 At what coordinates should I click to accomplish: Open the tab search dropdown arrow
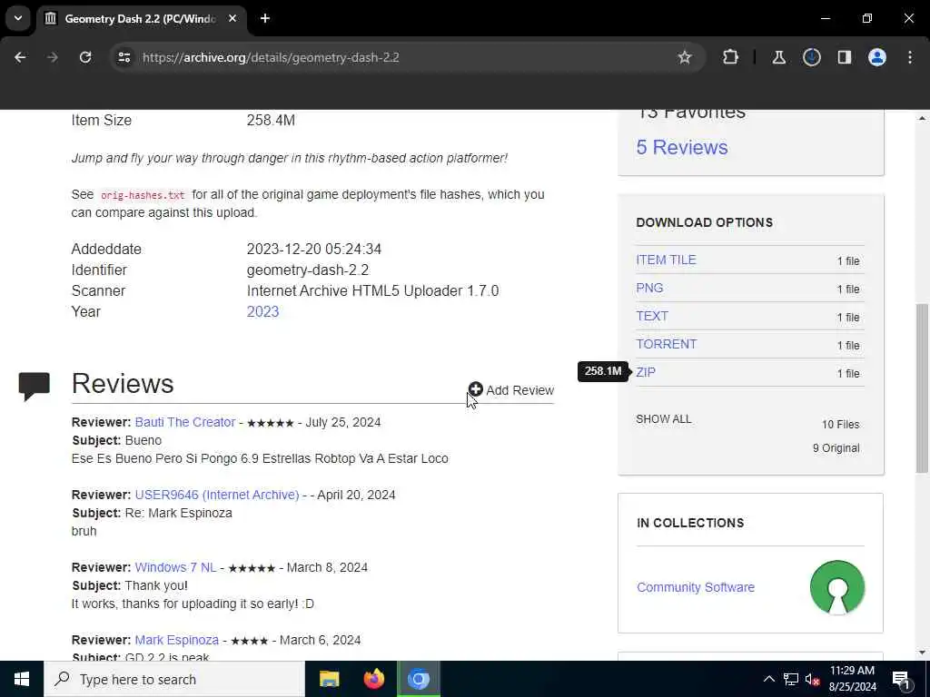pyautogui.click(x=18, y=18)
